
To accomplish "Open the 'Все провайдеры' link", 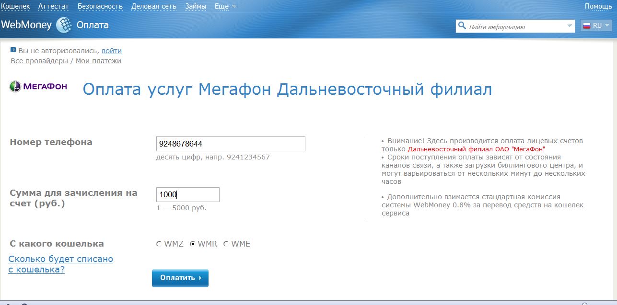I will pyautogui.click(x=39, y=61).
